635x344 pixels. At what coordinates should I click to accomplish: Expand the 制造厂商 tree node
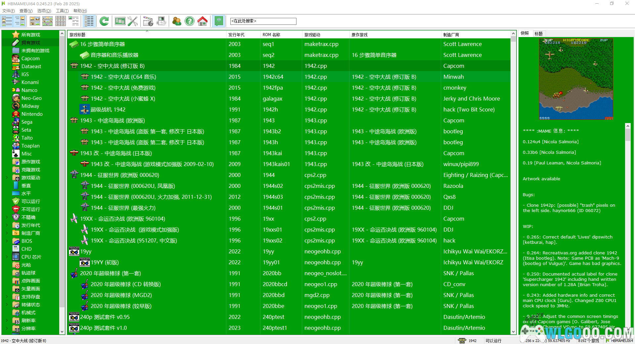pyautogui.click(x=7, y=233)
